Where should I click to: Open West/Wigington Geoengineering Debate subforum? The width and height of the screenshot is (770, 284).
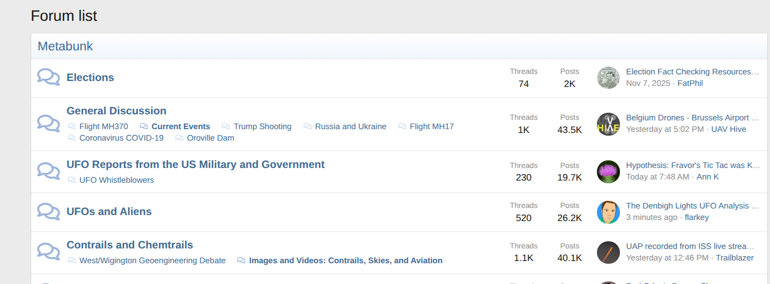(x=152, y=260)
